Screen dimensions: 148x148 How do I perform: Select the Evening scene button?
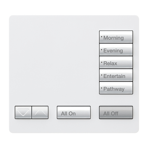coord(116,50)
